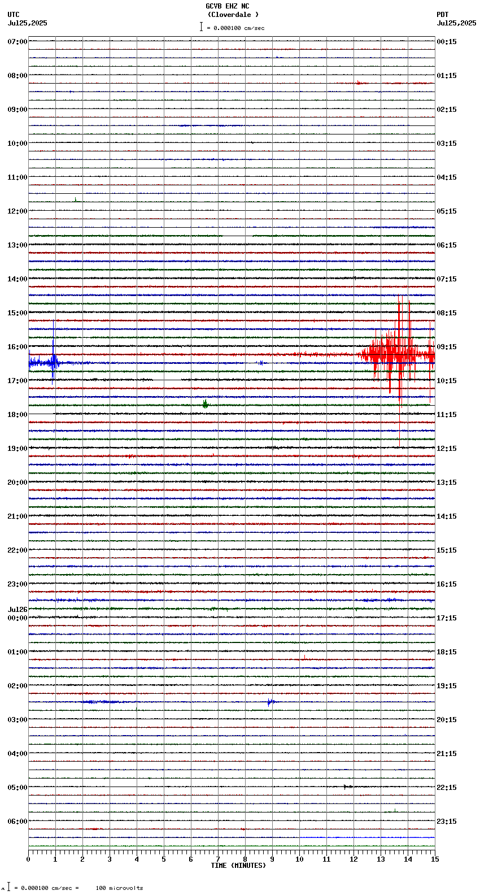Screen dimensions: 480x895
Task: Click the 05:00 UTC time label
Action: point(18,788)
